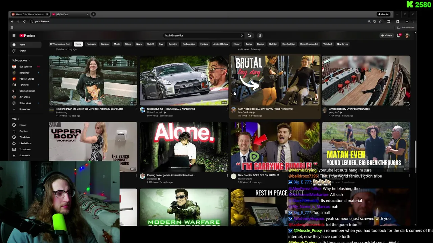Click the Misha Charoudin channel avatar
Image resolution: width=433 pixels, height=243 pixels.
(x=142, y=110)
